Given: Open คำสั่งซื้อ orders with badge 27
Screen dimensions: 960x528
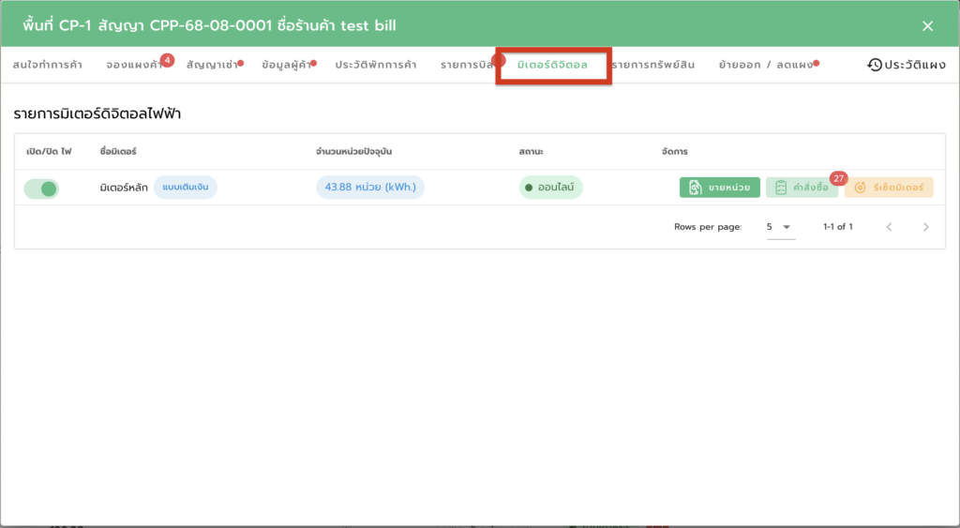Looking at the screenshot, I should [802, 188].
